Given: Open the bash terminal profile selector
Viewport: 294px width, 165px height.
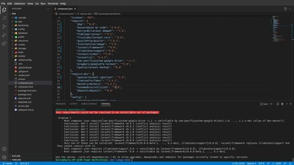Looking at the screenshot, I should pos(264,104).
